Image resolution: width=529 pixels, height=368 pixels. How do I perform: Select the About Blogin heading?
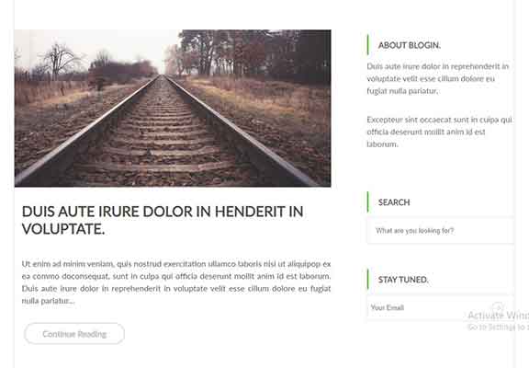(x=410, y=45)
